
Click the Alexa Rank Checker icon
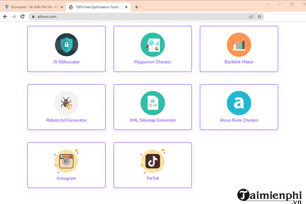pos(239,103)
